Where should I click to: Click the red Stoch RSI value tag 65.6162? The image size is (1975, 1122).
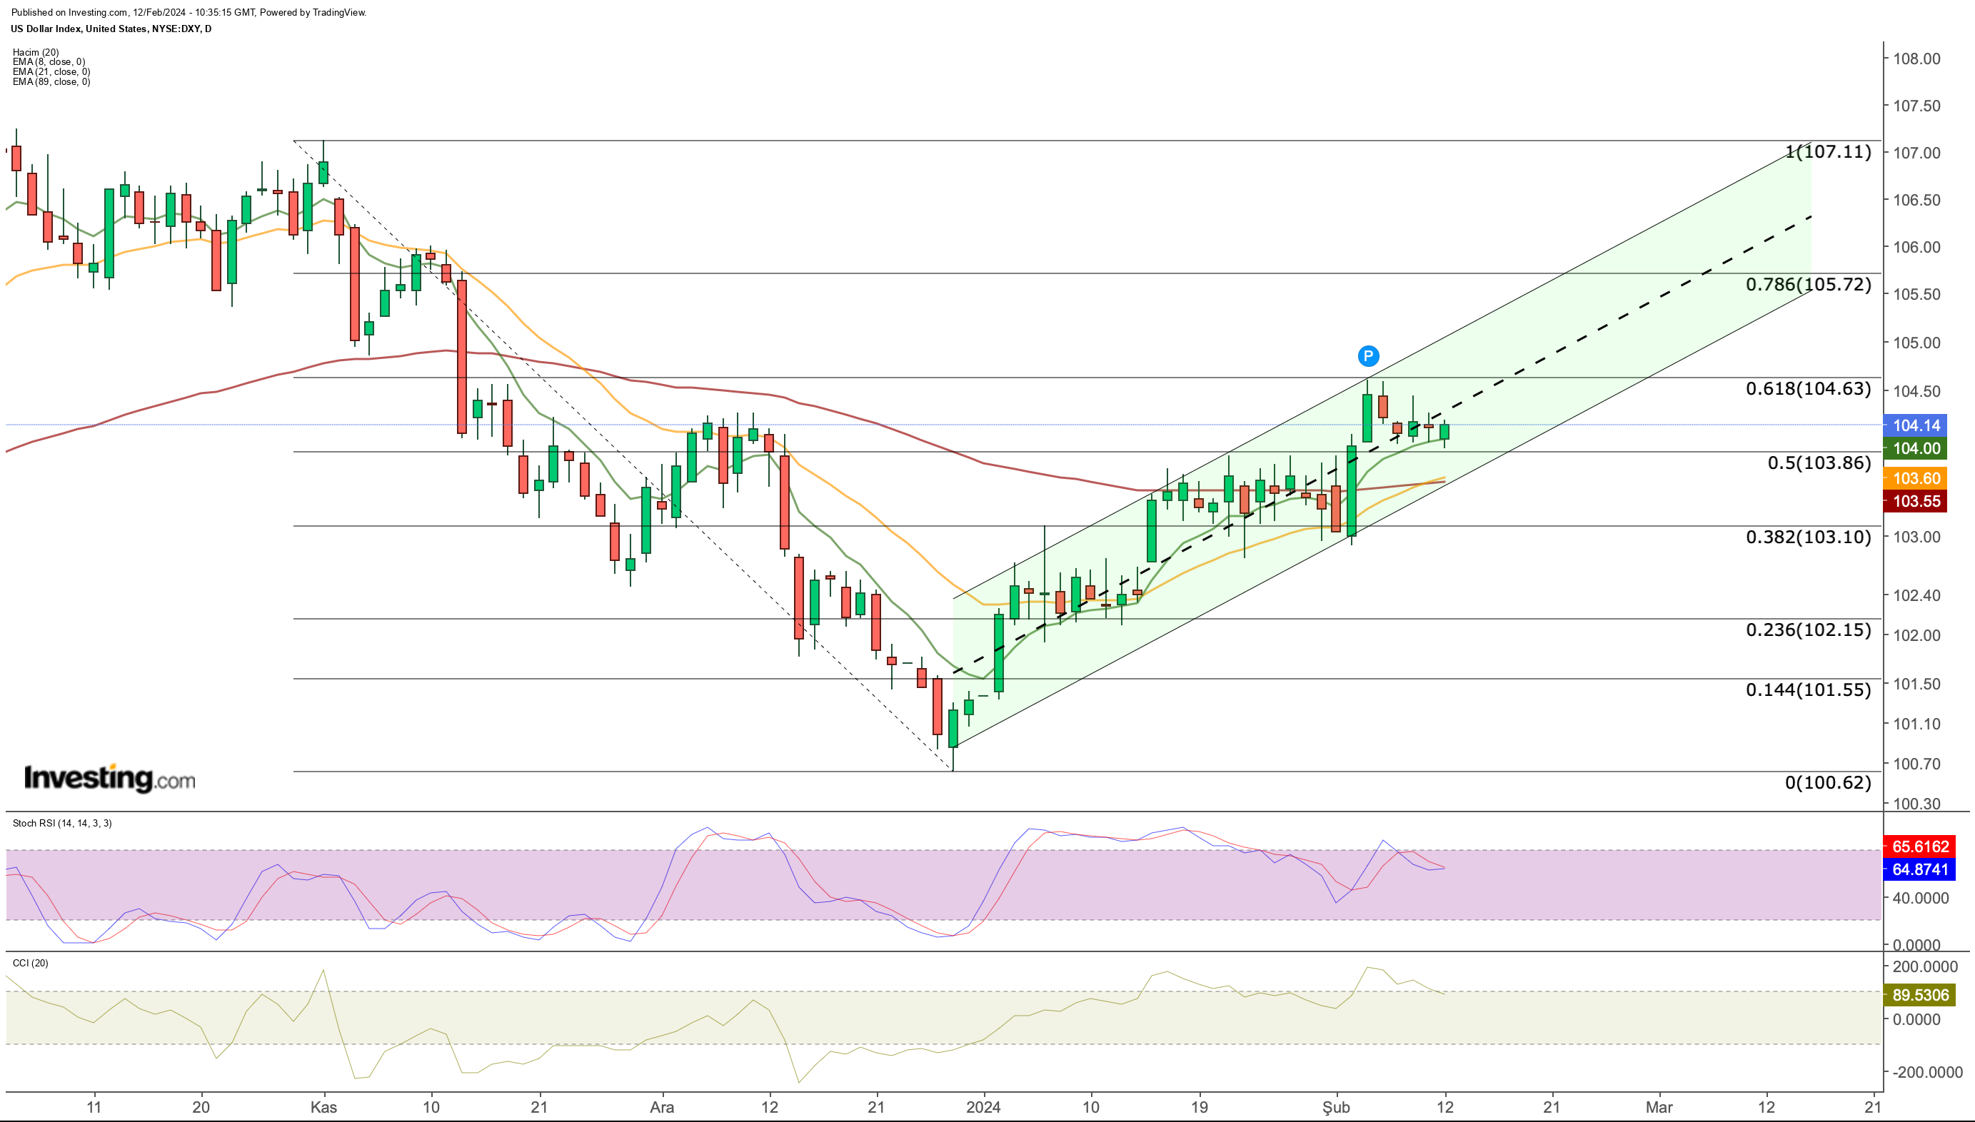(1919, 847)
